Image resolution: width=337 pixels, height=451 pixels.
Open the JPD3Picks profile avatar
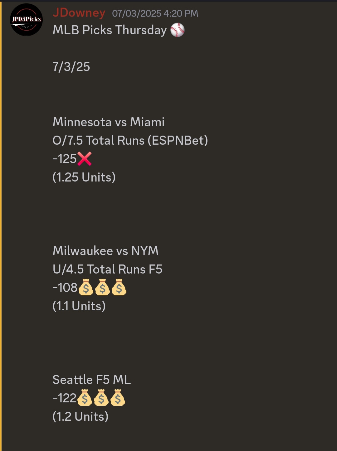coord(27,20)
